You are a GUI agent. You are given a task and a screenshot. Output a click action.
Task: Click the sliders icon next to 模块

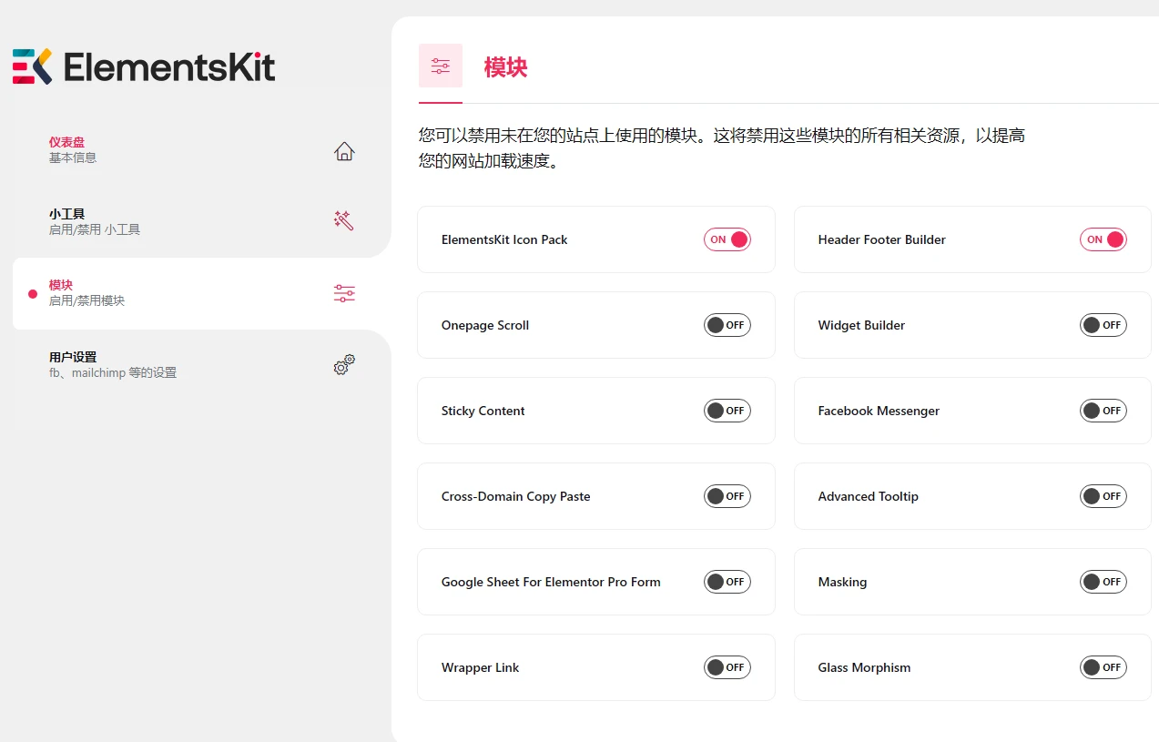[344, 292]
